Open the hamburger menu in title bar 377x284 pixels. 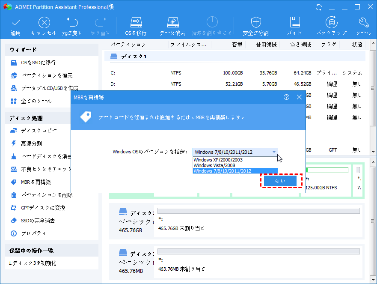(332, 7)
